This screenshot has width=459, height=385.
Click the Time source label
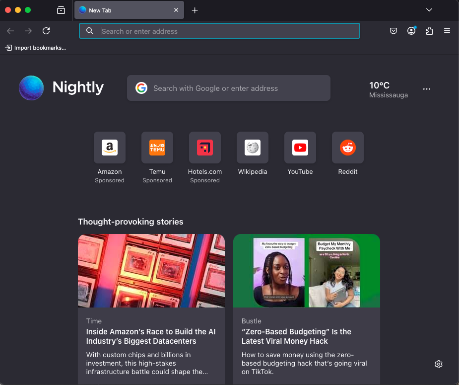point(94,321)
